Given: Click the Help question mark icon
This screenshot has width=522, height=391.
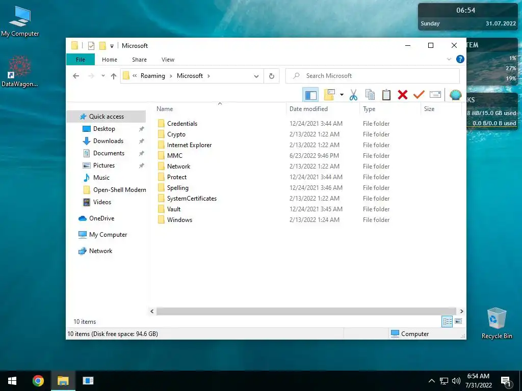Looking at the screenshot, I should (x=460, y=59).
